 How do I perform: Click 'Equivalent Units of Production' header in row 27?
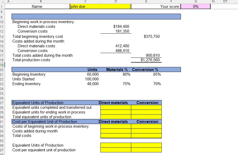pyautogui.click(x=38, y=103)
